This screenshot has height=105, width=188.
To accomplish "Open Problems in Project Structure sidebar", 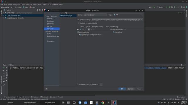I will point(51,41).
